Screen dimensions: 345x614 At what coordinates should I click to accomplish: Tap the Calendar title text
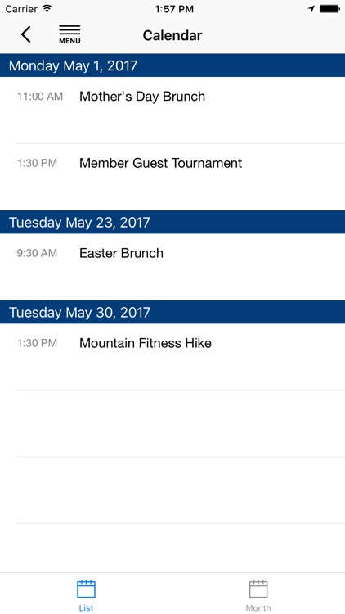[172, 35]
